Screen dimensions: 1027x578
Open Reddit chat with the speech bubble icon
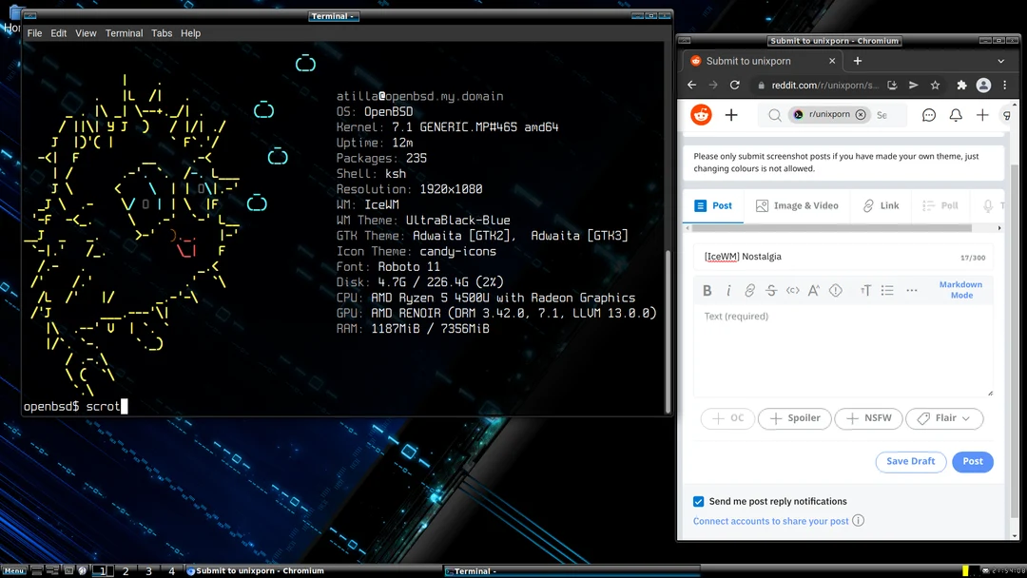click(928, 114)
